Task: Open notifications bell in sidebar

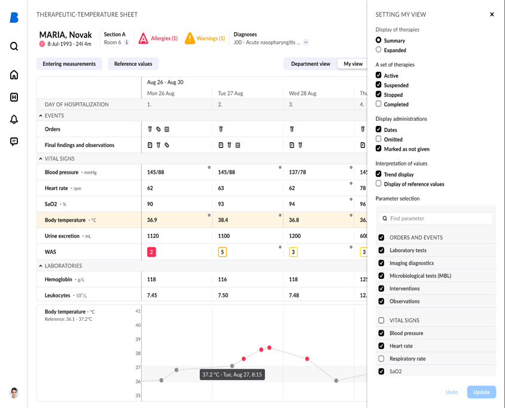Action: click(x=14, y=119)
